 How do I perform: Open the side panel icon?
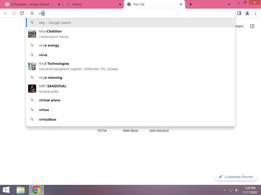239,13
